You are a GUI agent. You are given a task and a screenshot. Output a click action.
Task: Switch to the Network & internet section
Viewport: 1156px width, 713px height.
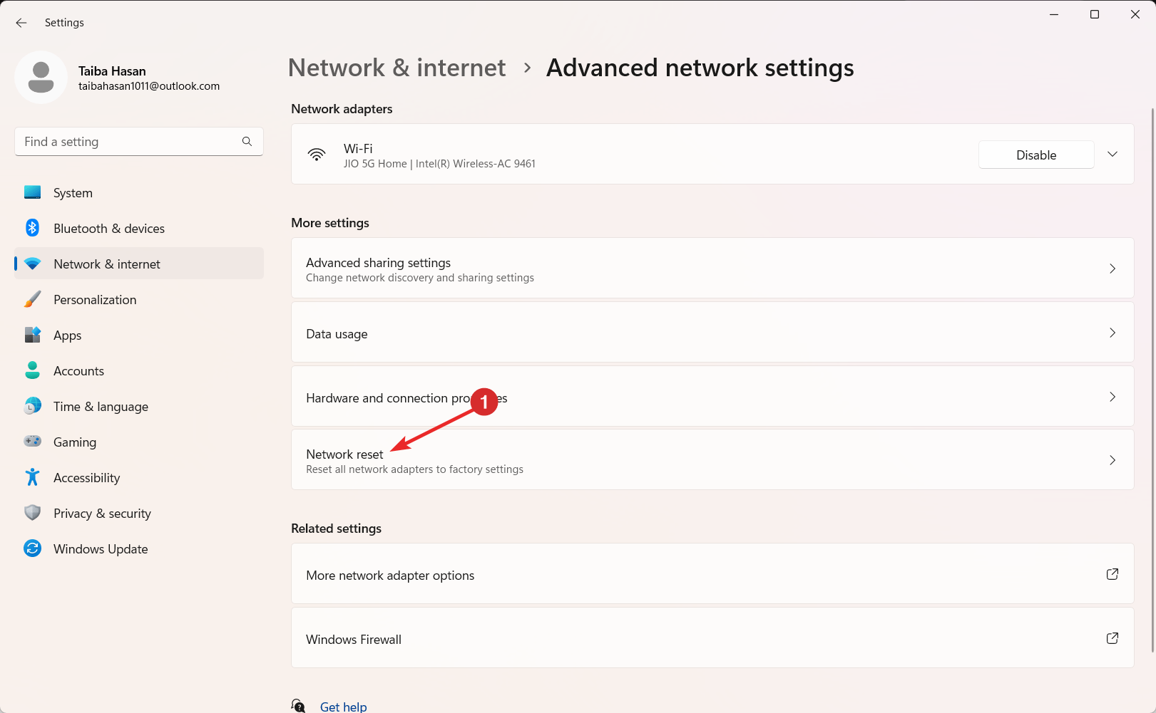pos(106,264)
